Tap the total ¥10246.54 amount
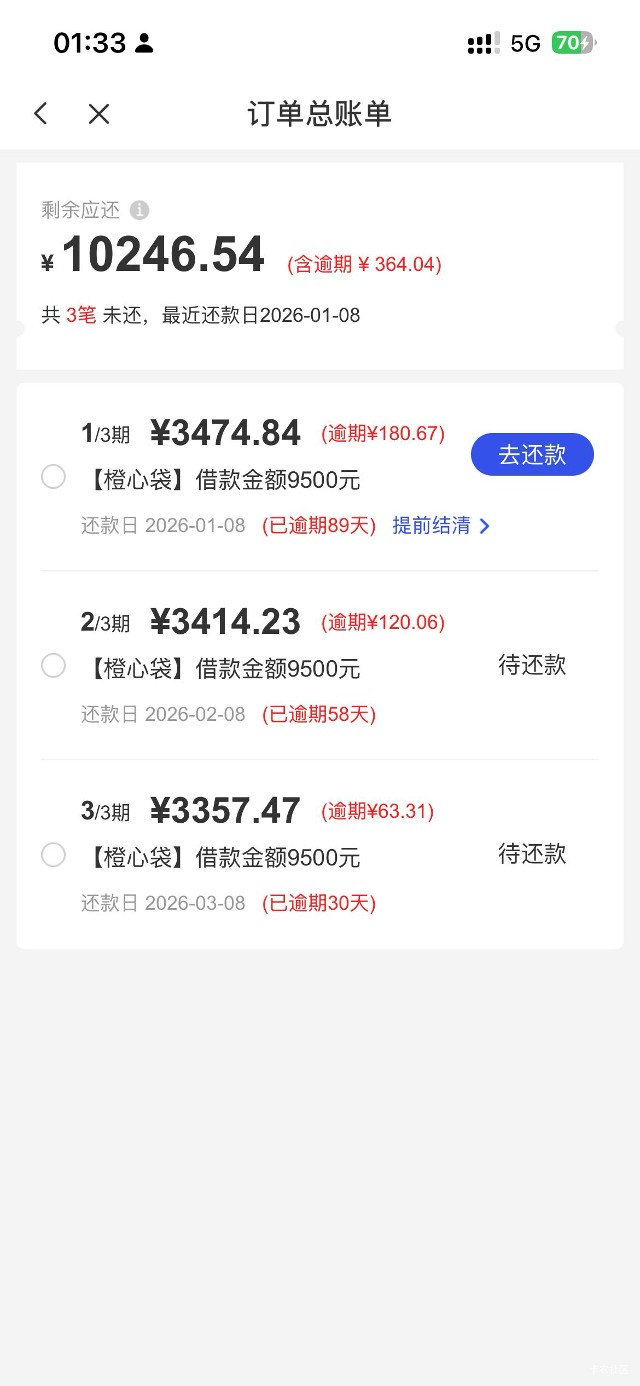The width and height of the screenshot is (640, 1386). (x=163, y=255)
